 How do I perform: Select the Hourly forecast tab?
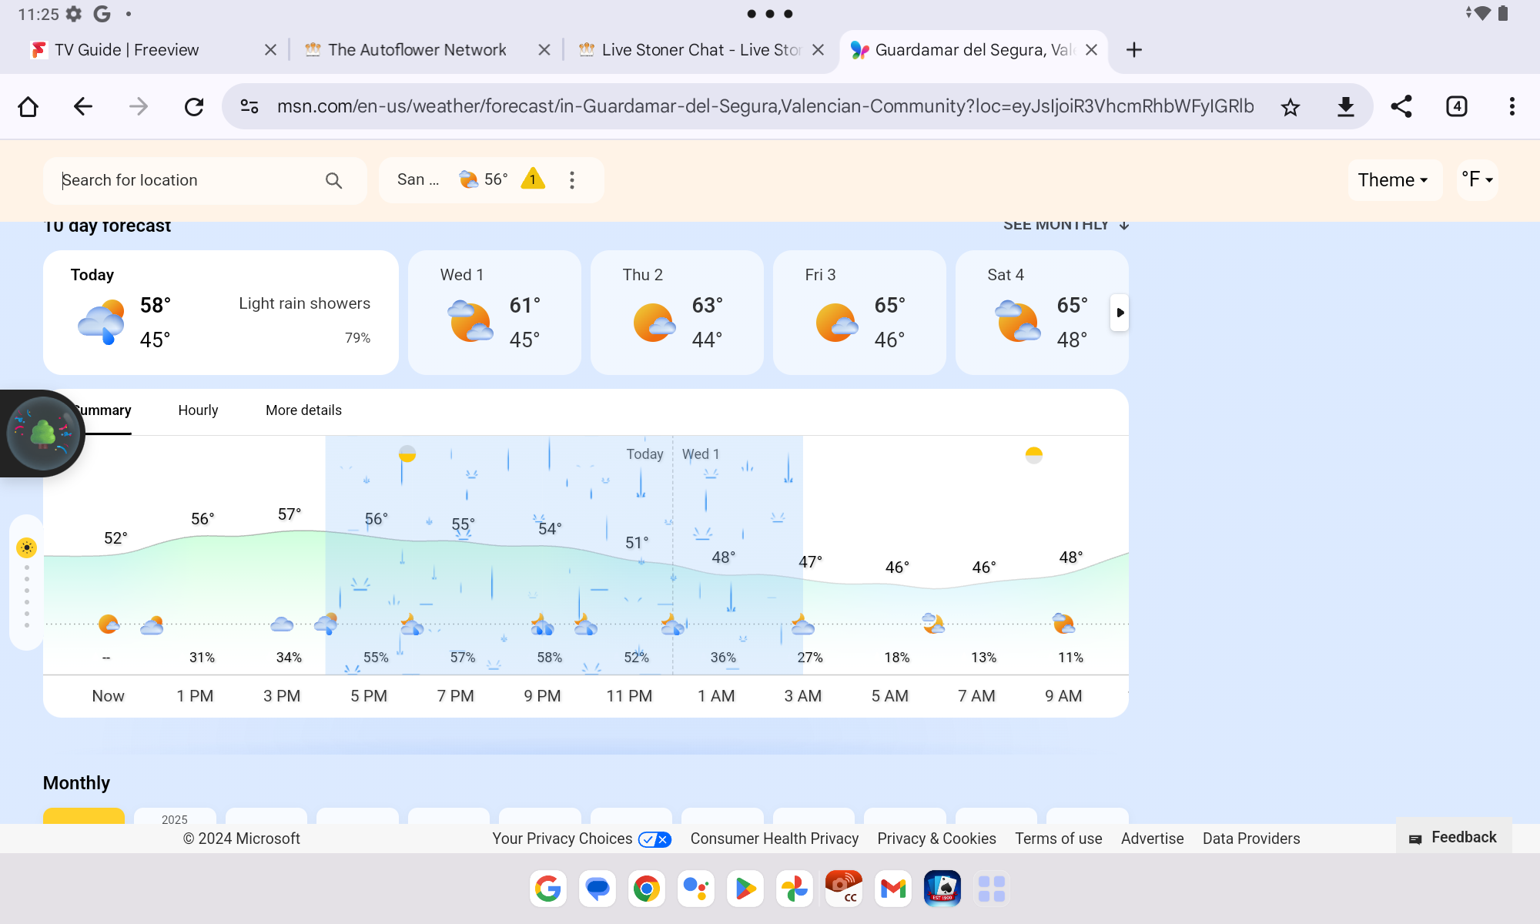[x=197, y=409]
